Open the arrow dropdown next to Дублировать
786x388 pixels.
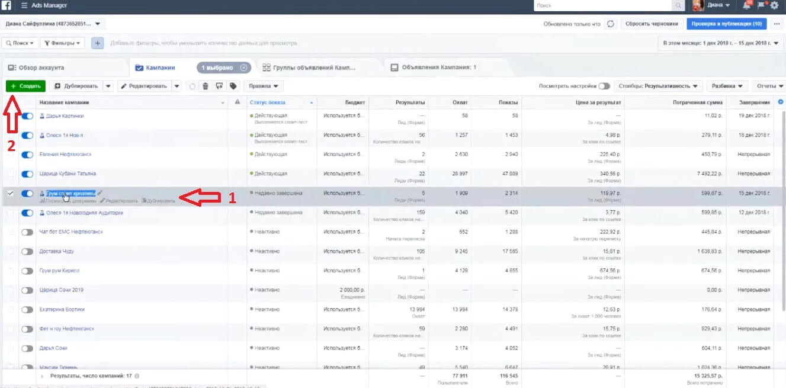point(108,86)
